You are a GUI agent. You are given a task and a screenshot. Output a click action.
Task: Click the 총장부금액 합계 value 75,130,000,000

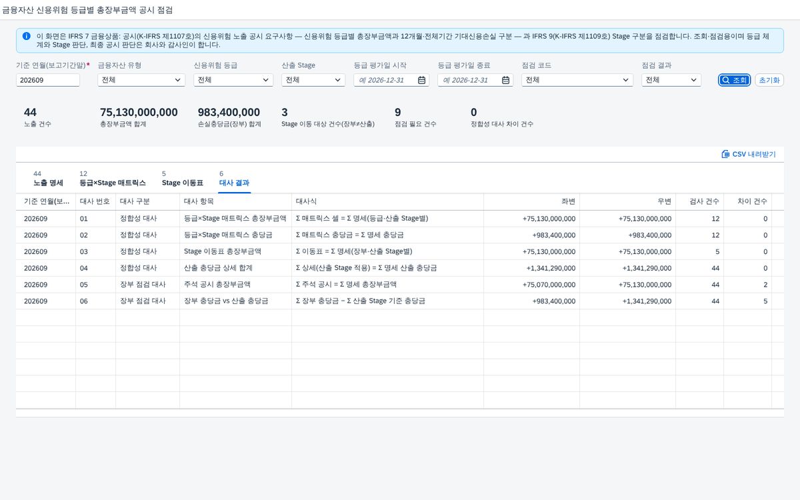point(139,113)
